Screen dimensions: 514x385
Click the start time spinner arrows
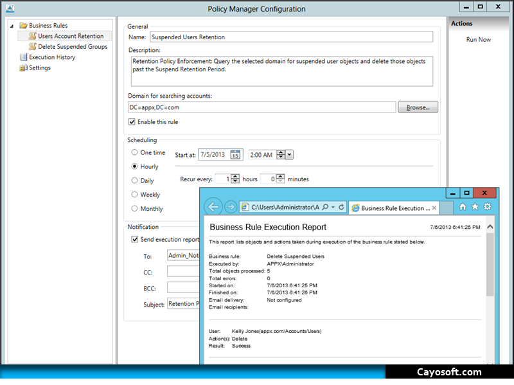point(281,155)
